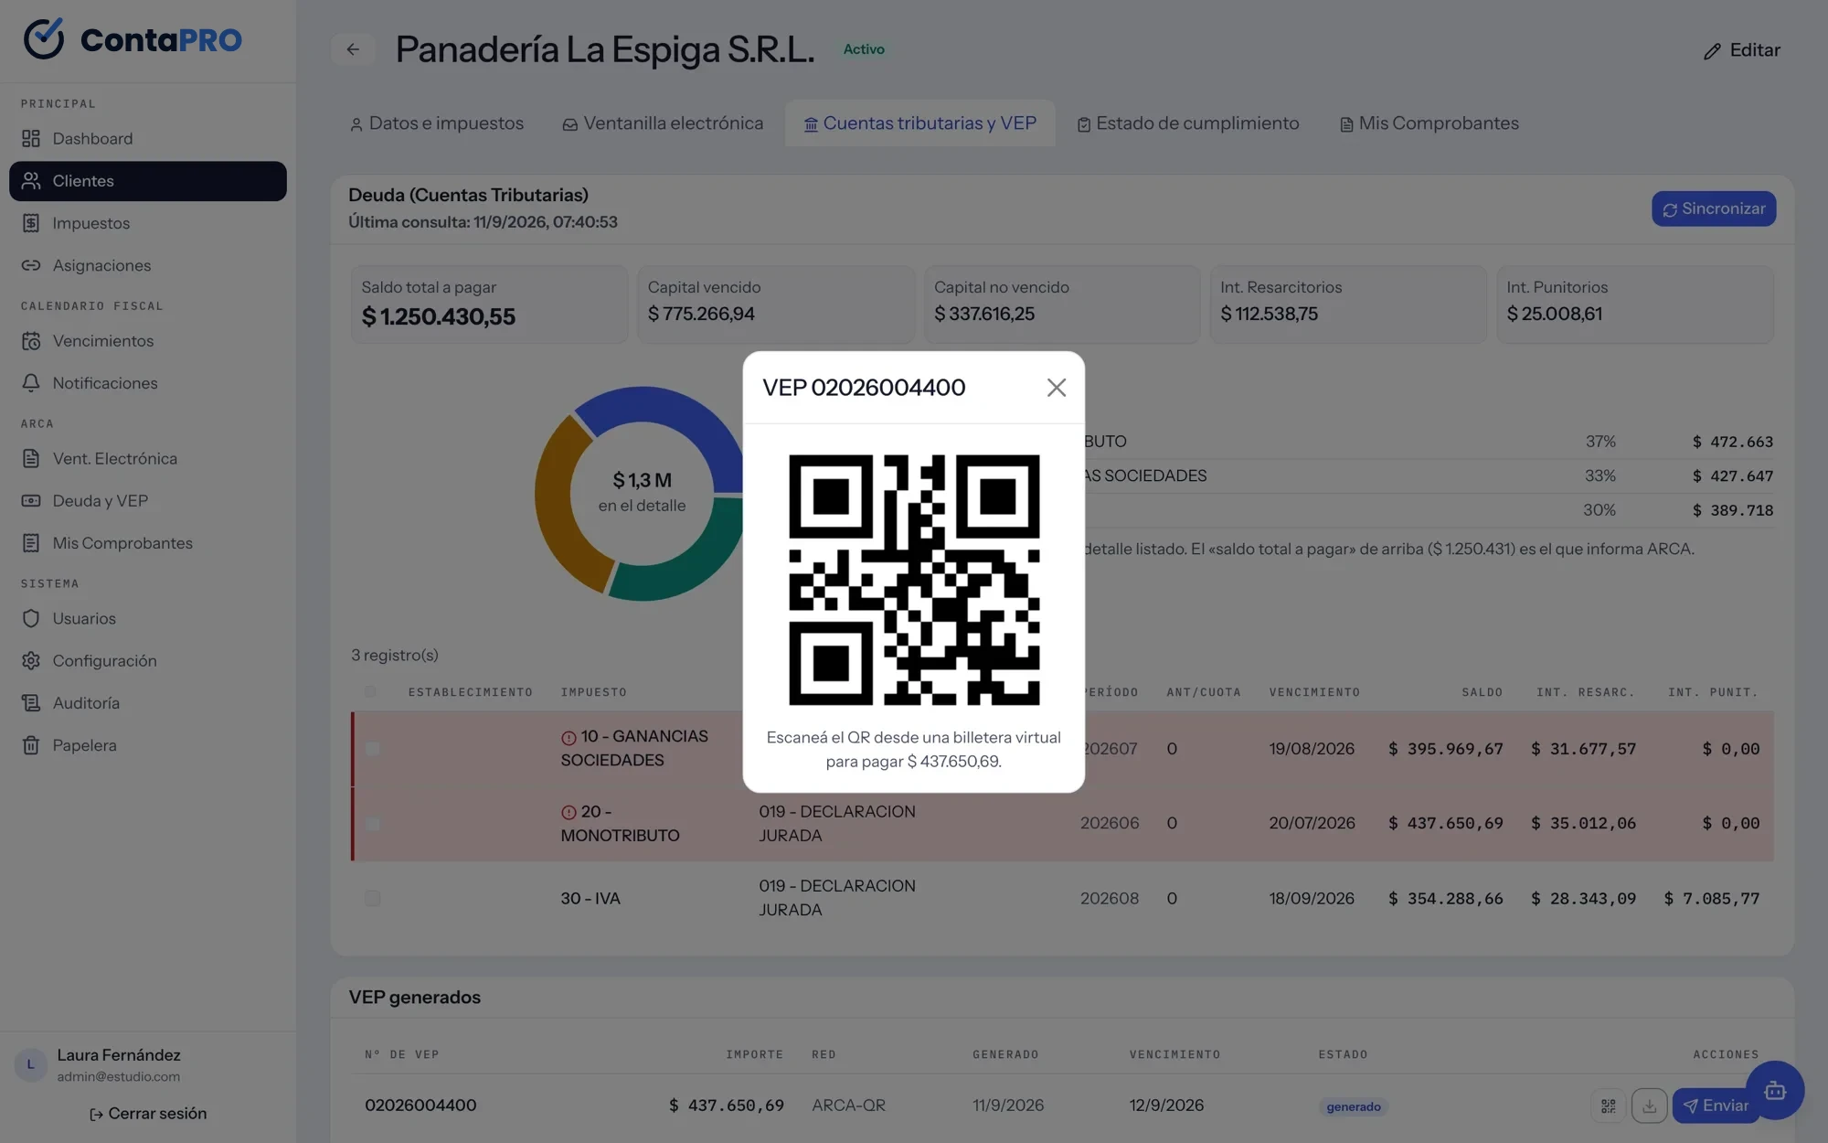Click the ContaPRO logo
Viewport: 1828px width, 1143px height.
133,39
